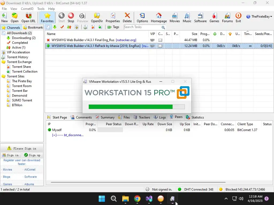Open the View menu
Screen dimensions: 274x205
coord(14,9)
